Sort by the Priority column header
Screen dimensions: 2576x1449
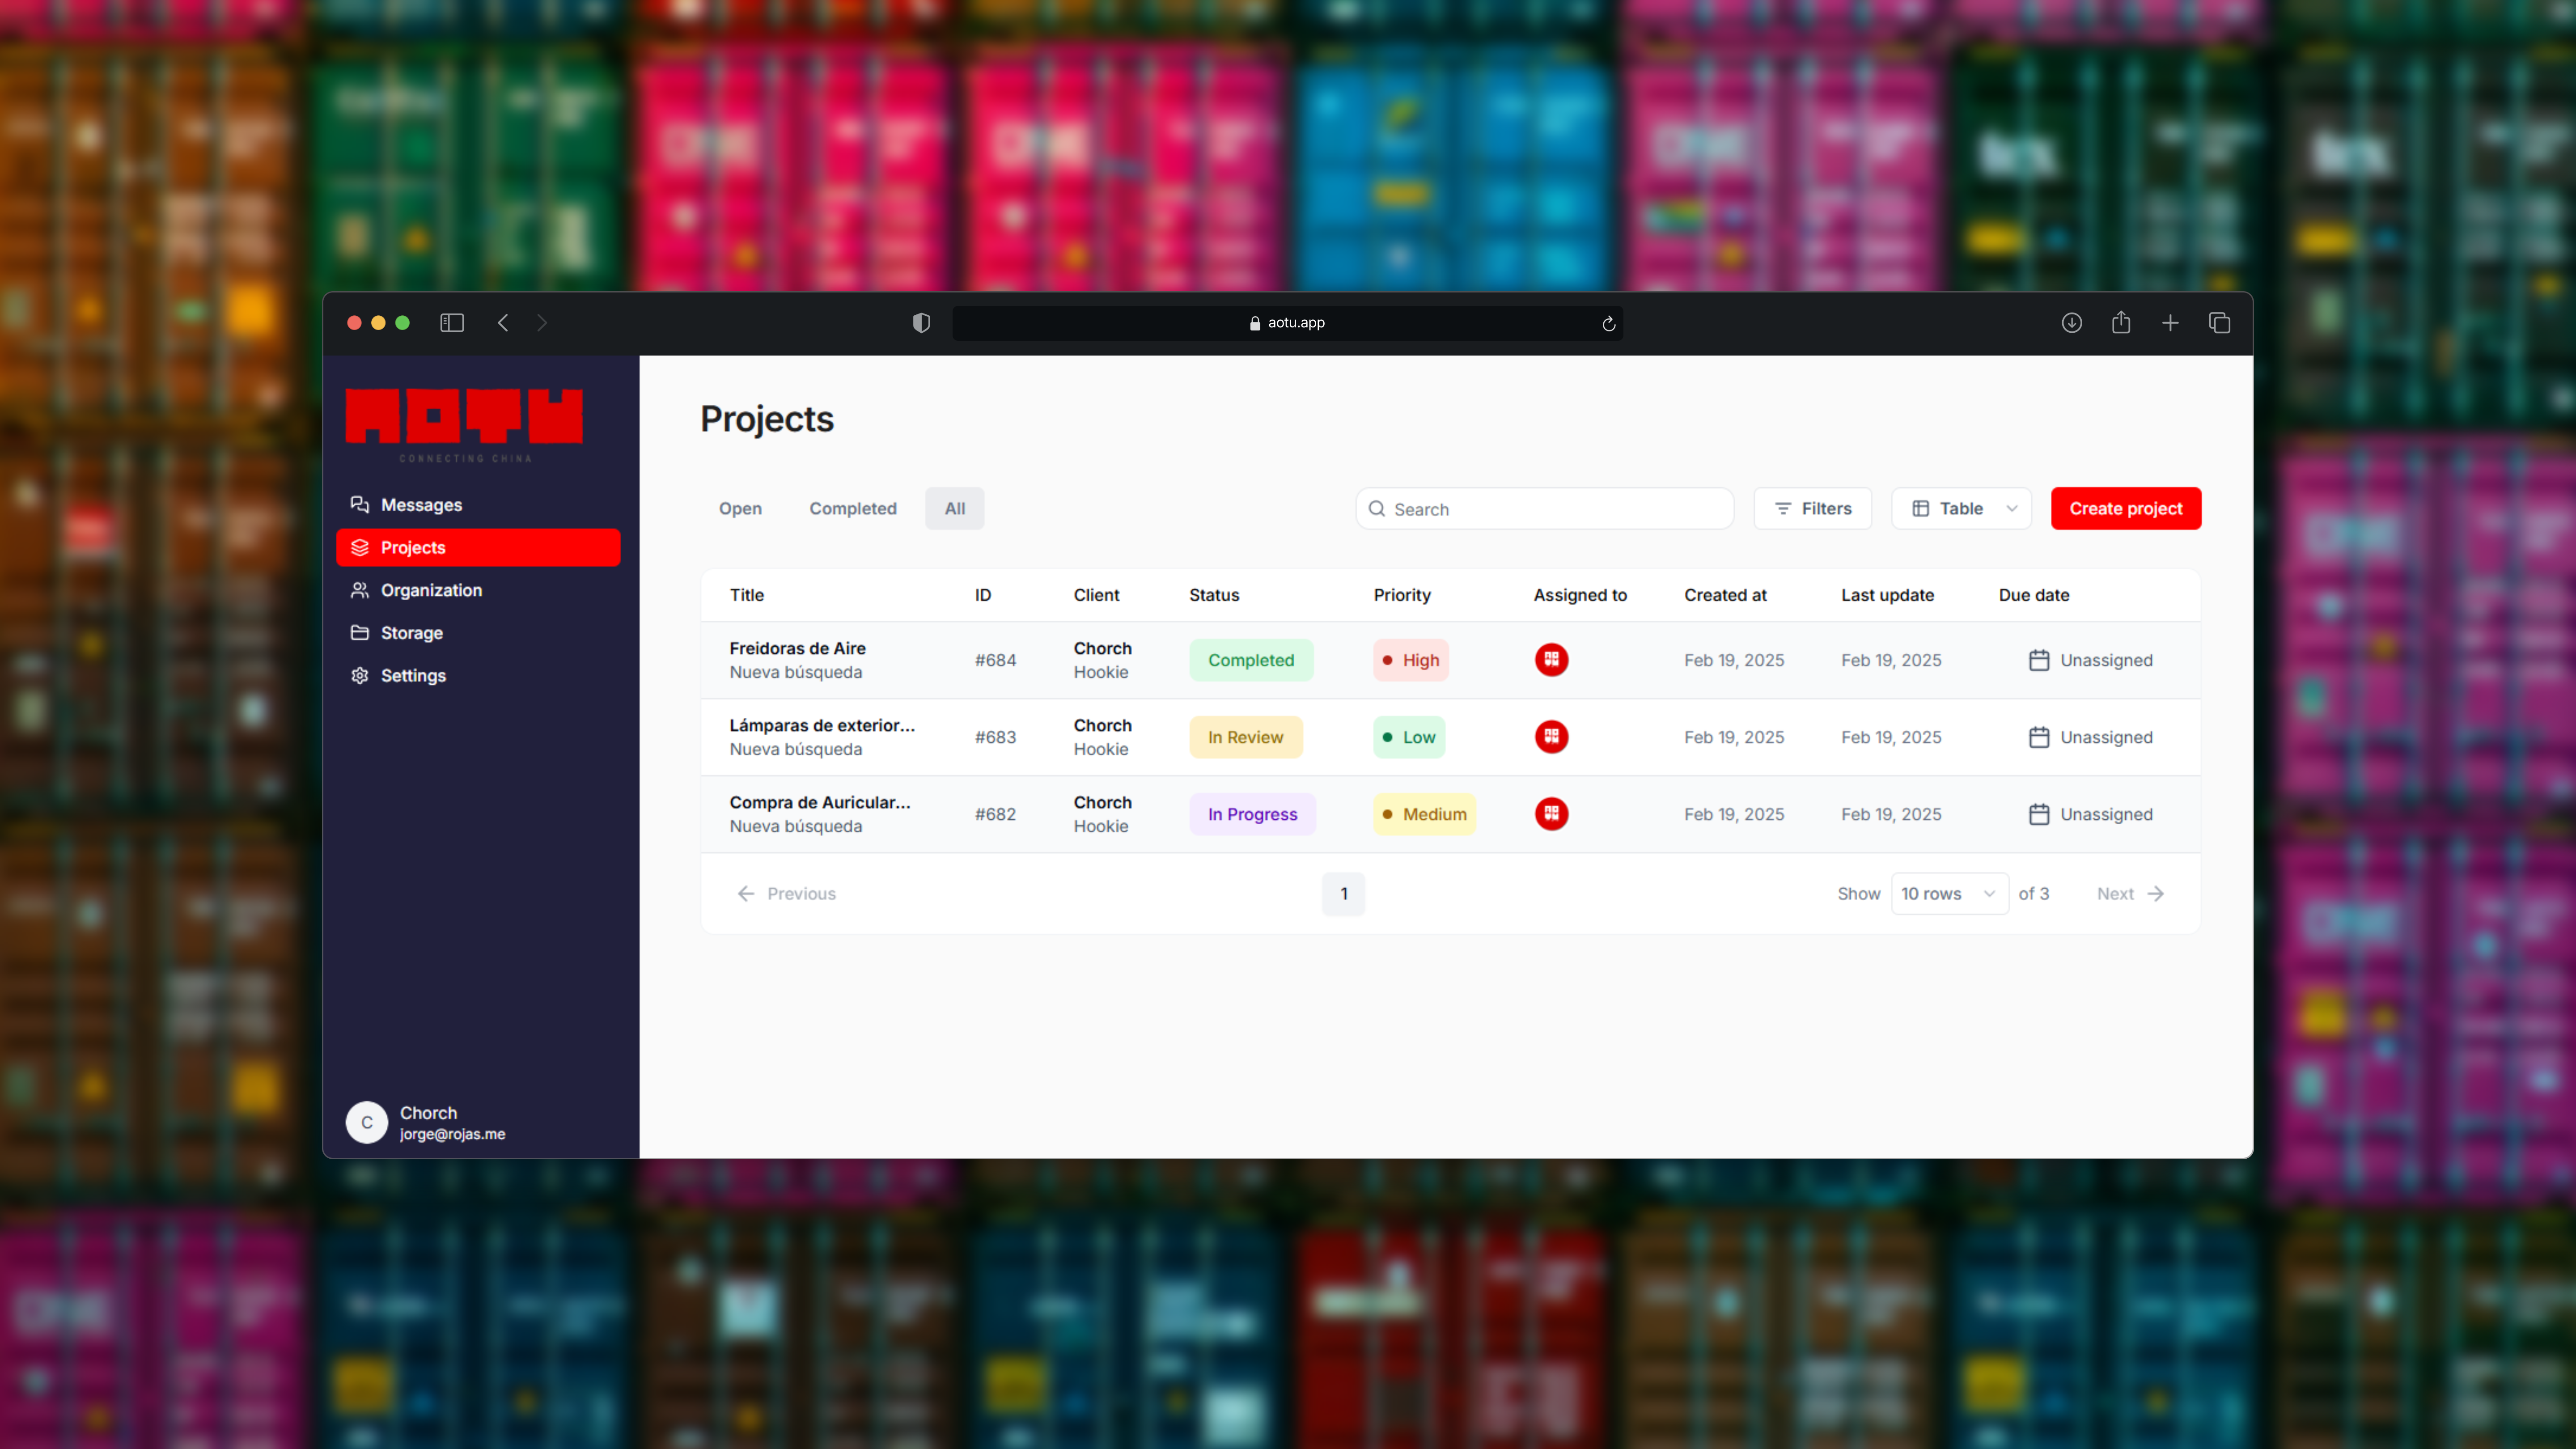coord(1402,595)
